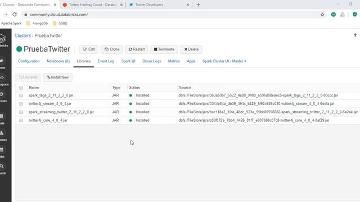Clone the PruebaTwitter cluster
This screenshot has width=360, height=202.
point(111,49)
